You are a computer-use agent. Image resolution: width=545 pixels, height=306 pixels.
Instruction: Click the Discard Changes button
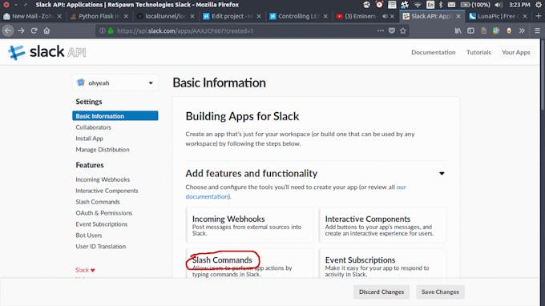click(x=381, y=292)
